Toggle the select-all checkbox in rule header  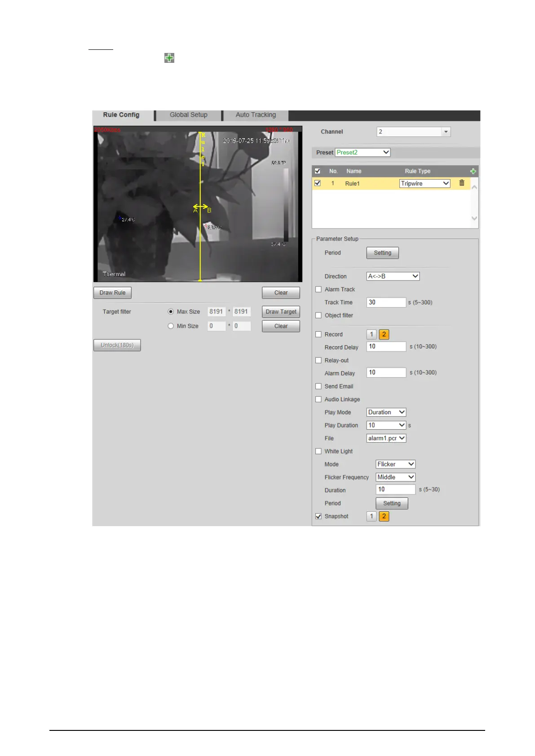coord(318,171)
